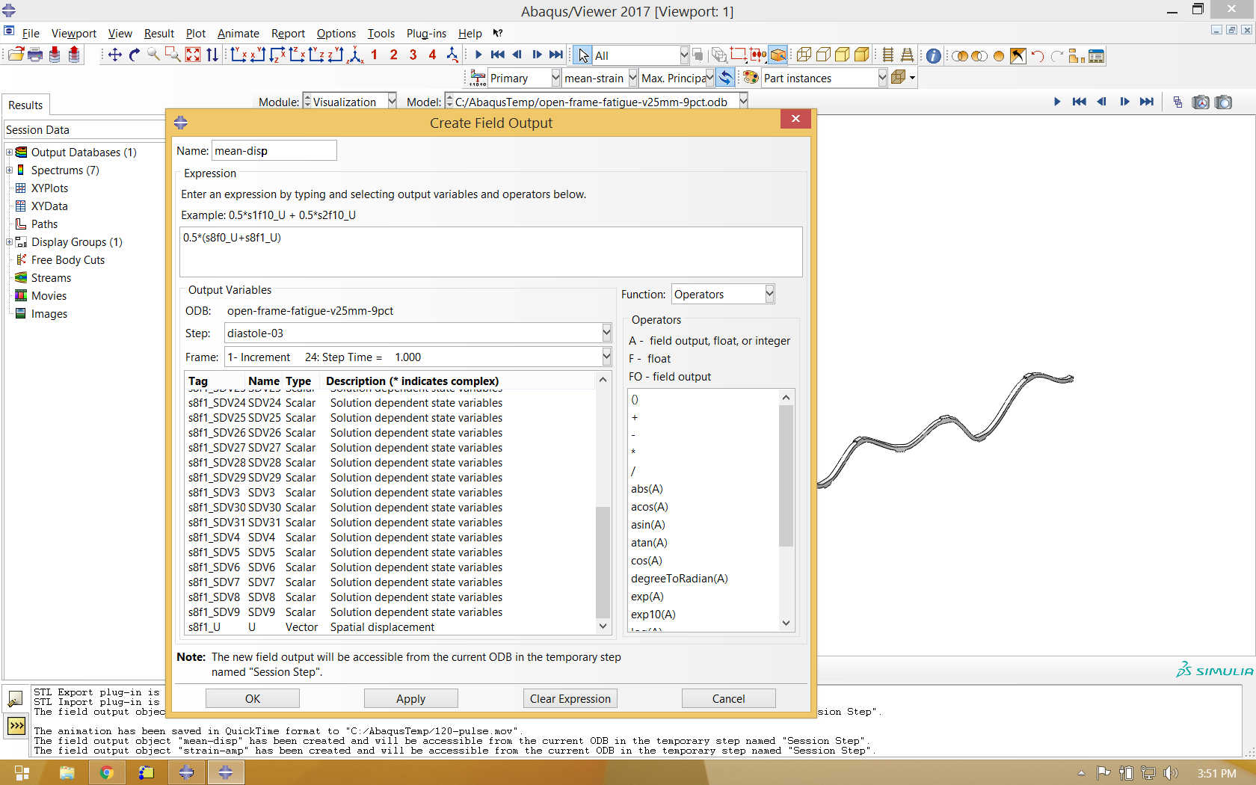This screenshot has height=785, width=1256.
Task: Open the File menu
Action: 31,33
